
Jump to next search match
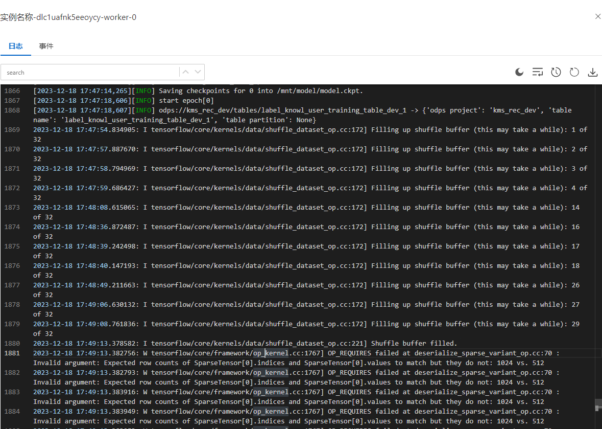(198, 72)
